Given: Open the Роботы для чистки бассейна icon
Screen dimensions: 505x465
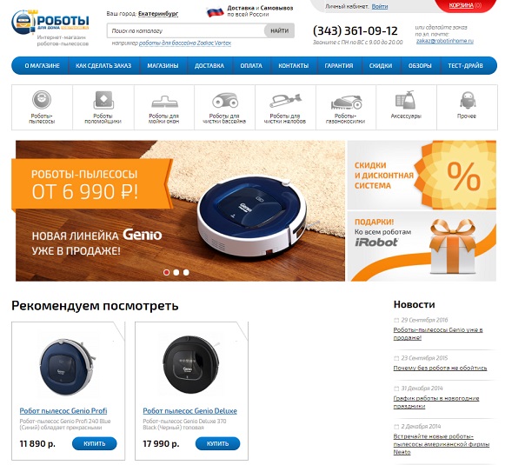Looking at the screenshot, I should point(225,100).
